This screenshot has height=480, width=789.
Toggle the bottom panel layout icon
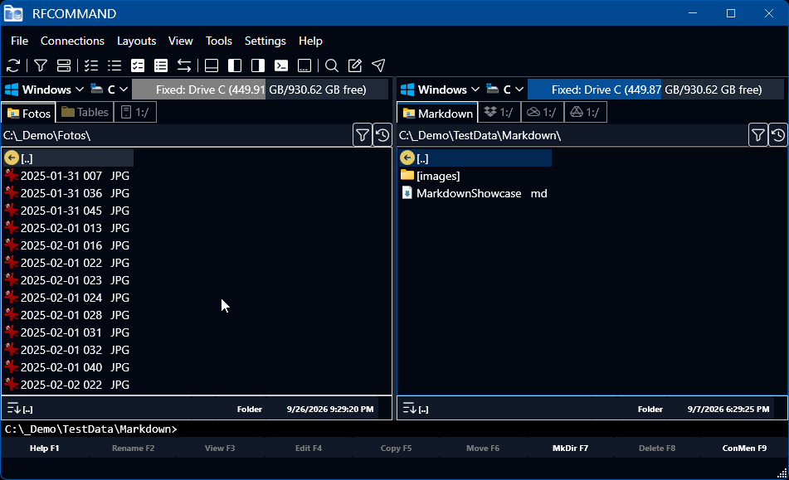click(212, 65)
